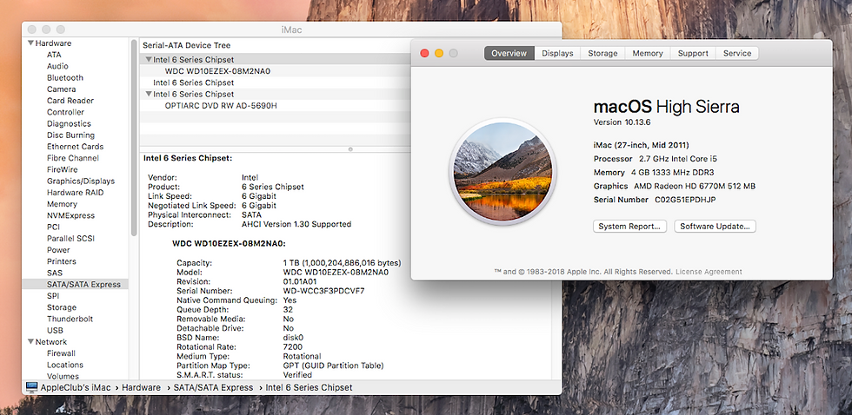Image resolution: width=852 pixels, height=415 pixels.
Task: Select Locations under Network
Action: pos(64,366)
